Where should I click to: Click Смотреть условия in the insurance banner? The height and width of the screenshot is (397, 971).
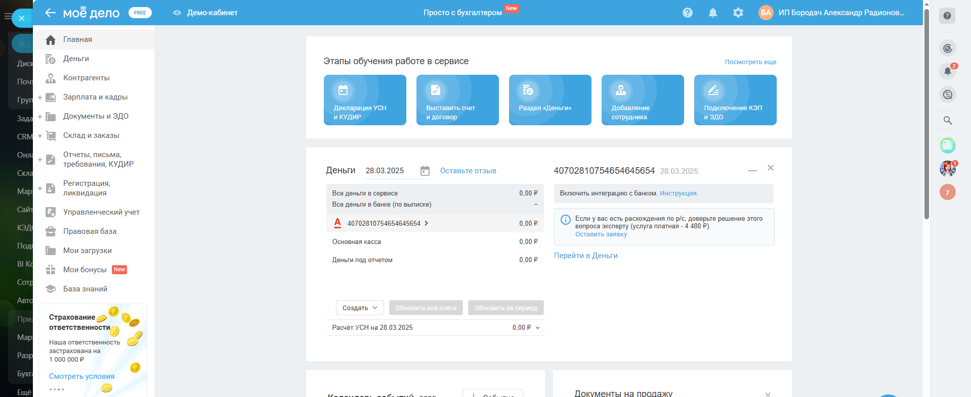(x=81, y=376)
